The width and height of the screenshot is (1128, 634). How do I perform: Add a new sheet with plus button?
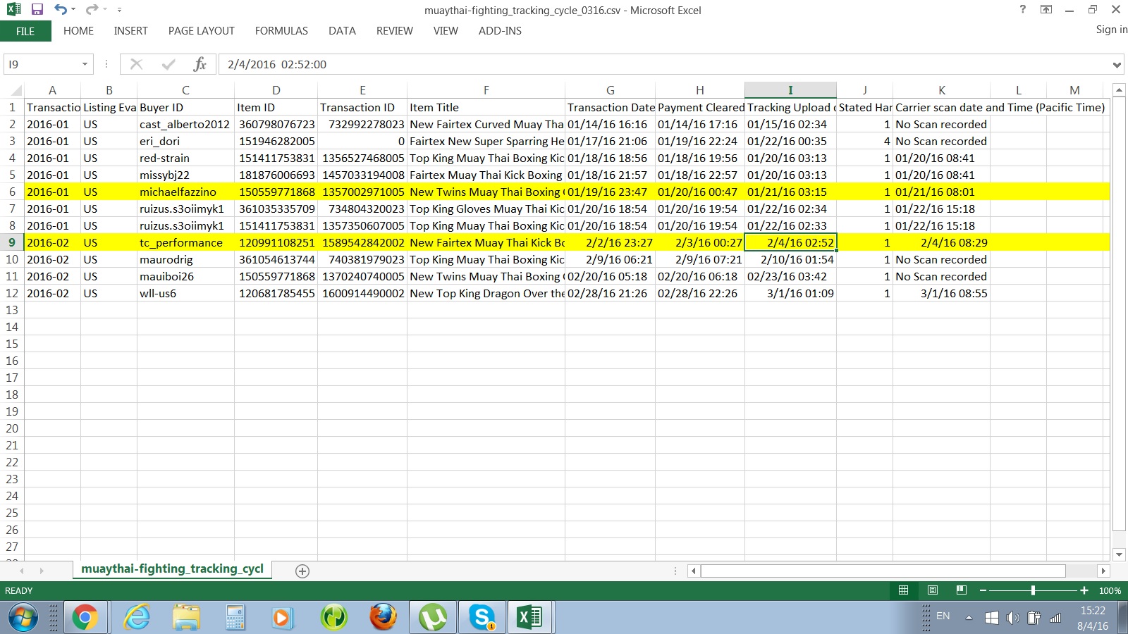tap(302, 571)
